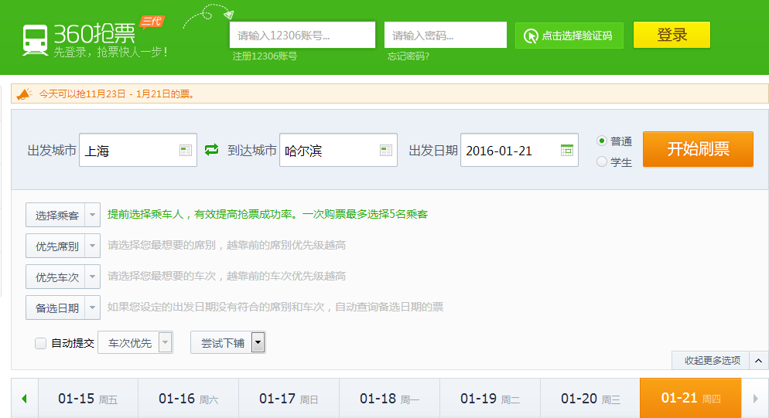Viewport: 769px width, 418px height.
Task: Click the orange megaphone notice icon
Action: pos(24,93)
